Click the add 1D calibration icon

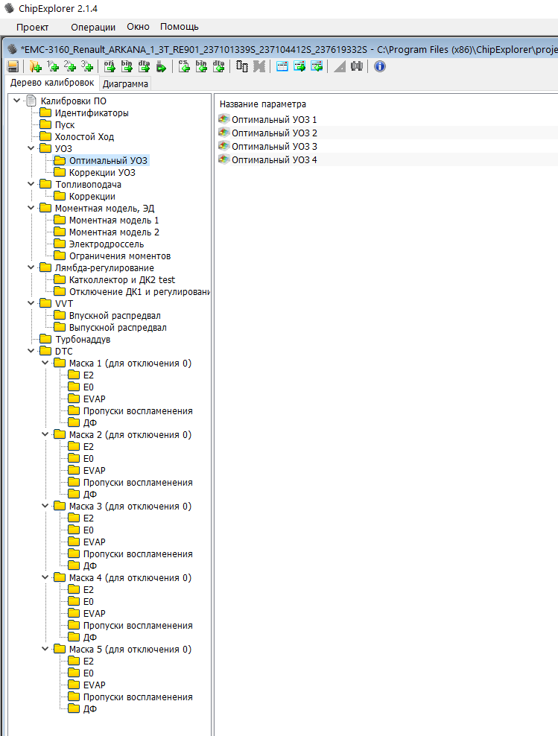tap(53, 66)
